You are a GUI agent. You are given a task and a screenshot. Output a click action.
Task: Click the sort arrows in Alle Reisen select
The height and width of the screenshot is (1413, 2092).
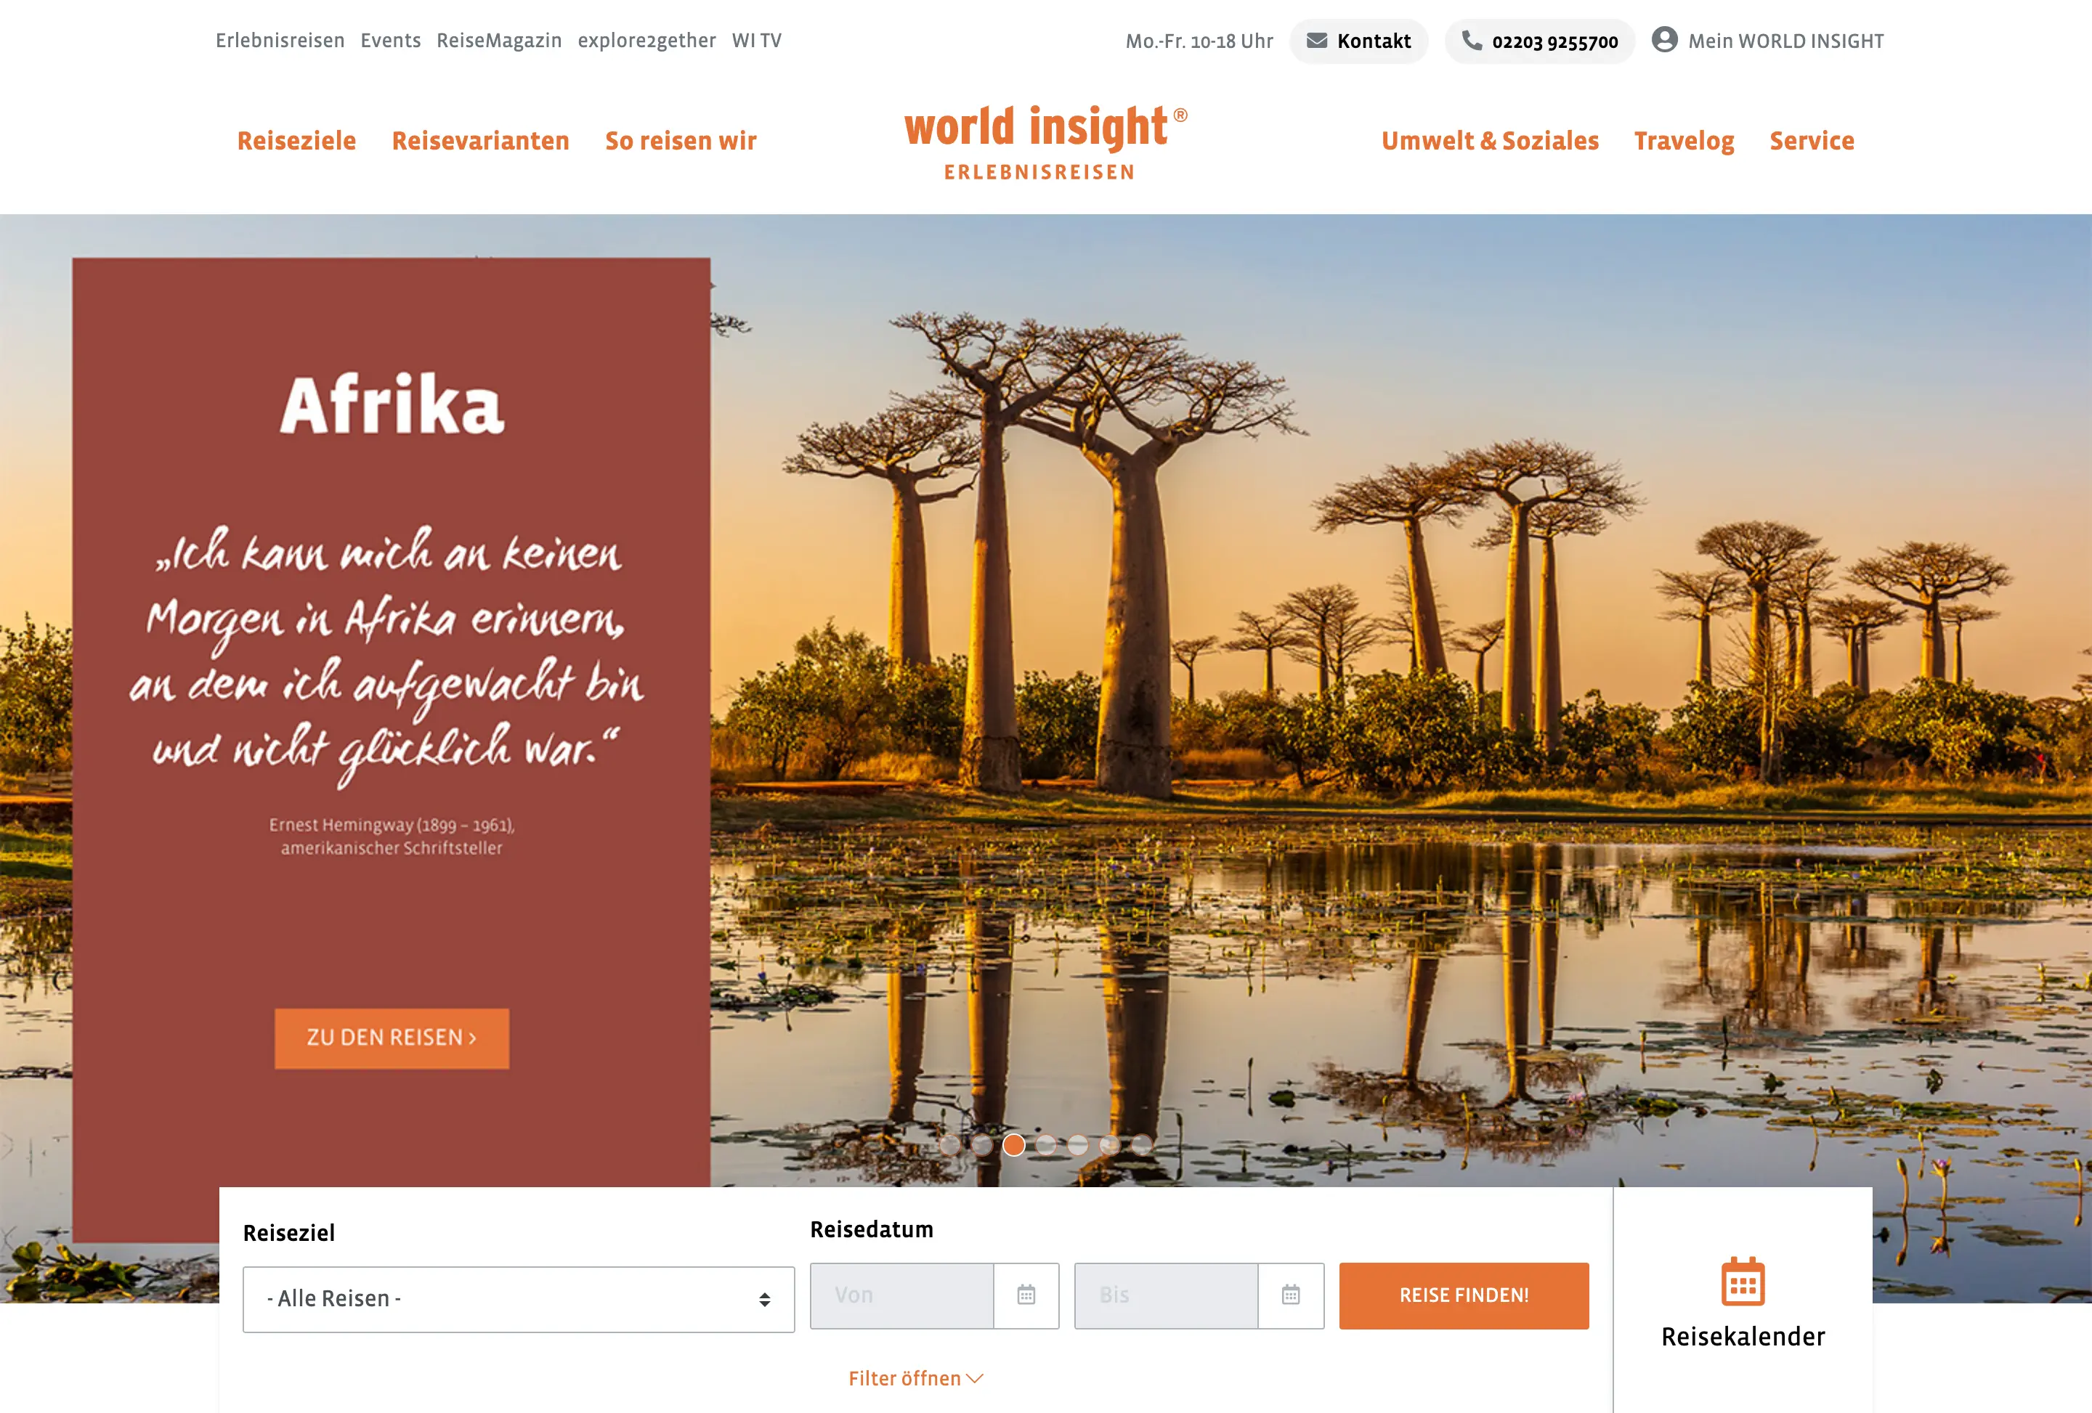point(764,1300)
